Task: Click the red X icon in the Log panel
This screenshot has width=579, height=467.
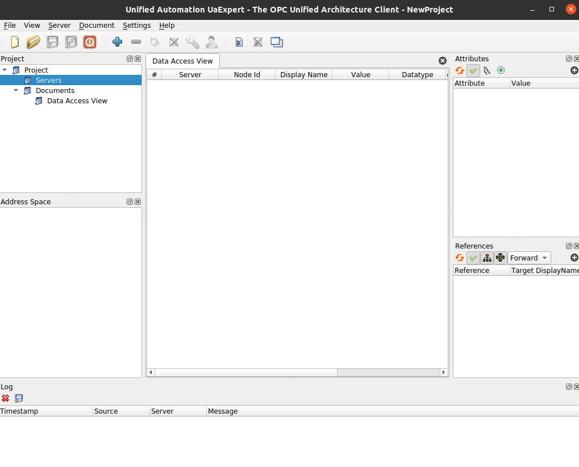Action: tap(6, 398)
